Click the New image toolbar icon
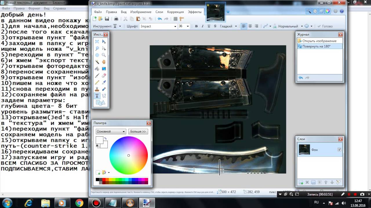 click(94, 19)
